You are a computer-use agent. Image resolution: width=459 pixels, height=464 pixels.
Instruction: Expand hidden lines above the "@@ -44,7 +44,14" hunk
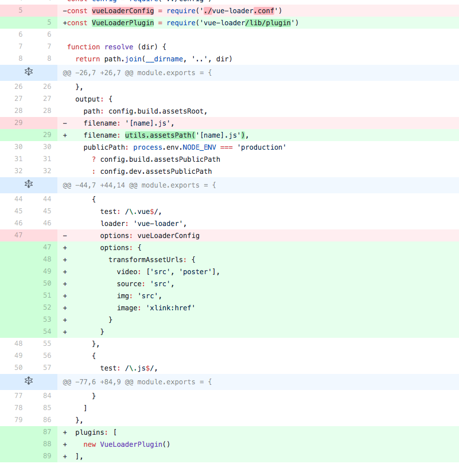[x=29, y=184]
